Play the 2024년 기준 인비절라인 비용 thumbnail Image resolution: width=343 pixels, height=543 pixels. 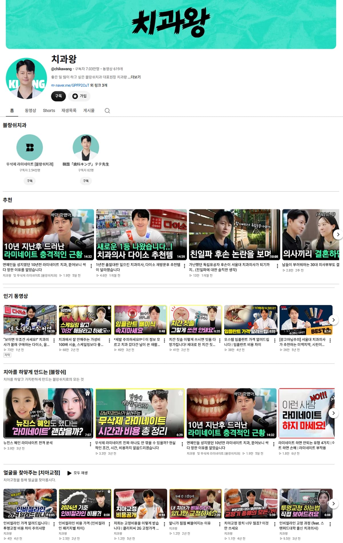click(x=85, y=504)
